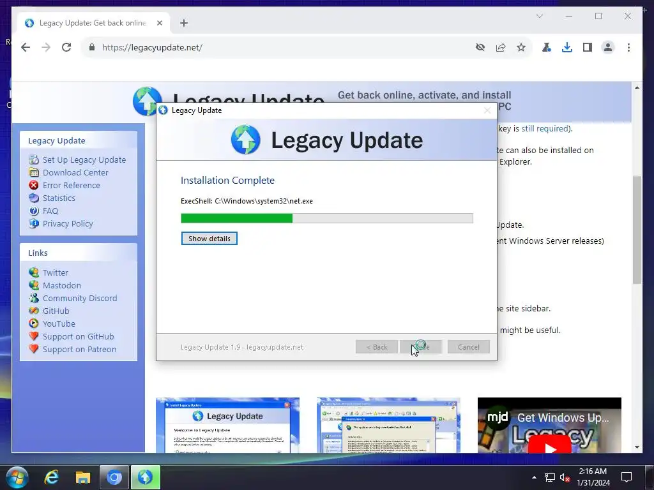Open Support on GitHub link
This screenshot has width=654, height=490.
click(x=79, y=337)
